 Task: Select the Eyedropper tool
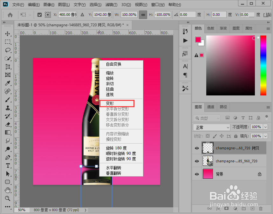8,83
